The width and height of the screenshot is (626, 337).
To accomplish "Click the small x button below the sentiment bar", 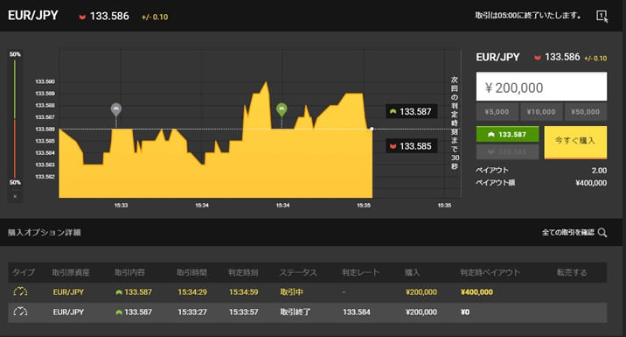I will 15,196.
